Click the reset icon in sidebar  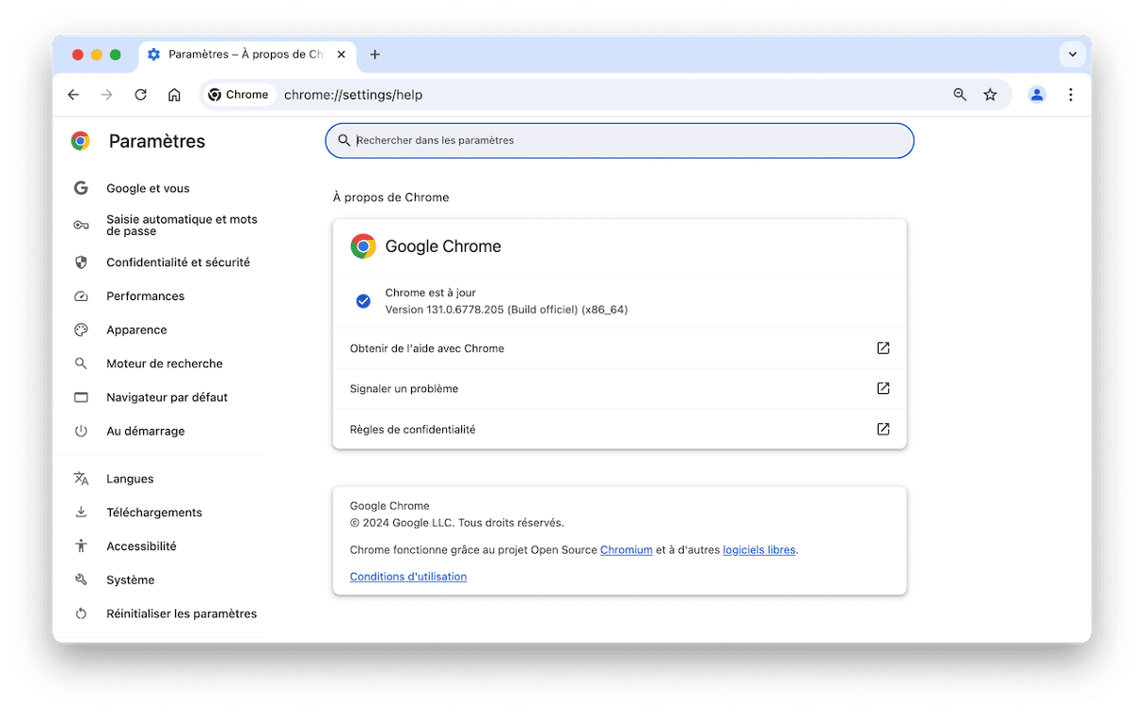(81, 614)
